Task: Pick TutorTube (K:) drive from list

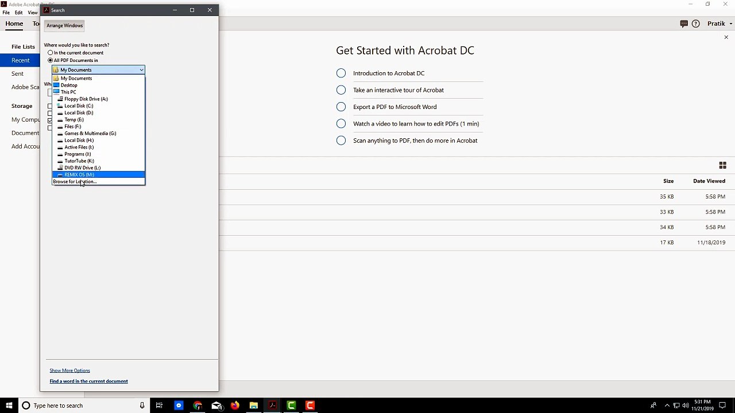Action: tap(98, 161)
